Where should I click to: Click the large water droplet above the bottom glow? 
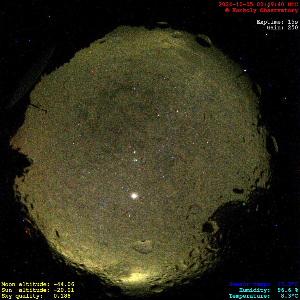click(x=142, y=246)
